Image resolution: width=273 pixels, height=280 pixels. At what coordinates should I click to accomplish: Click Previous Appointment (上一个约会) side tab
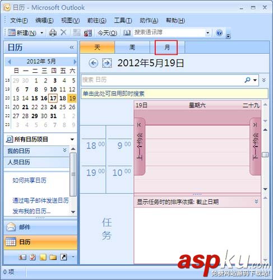140,147
